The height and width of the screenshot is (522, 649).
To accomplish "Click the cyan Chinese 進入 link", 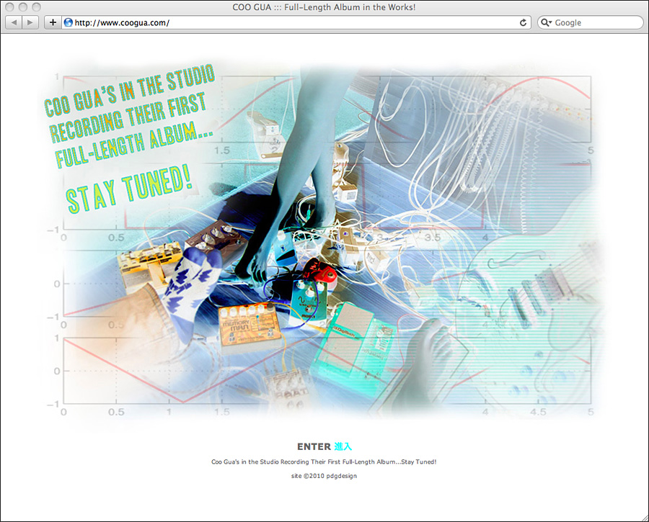I will coord(343,447).
